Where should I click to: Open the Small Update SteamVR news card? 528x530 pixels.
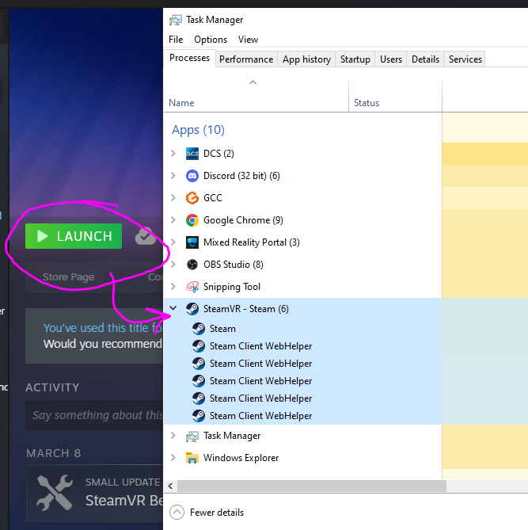94,494
